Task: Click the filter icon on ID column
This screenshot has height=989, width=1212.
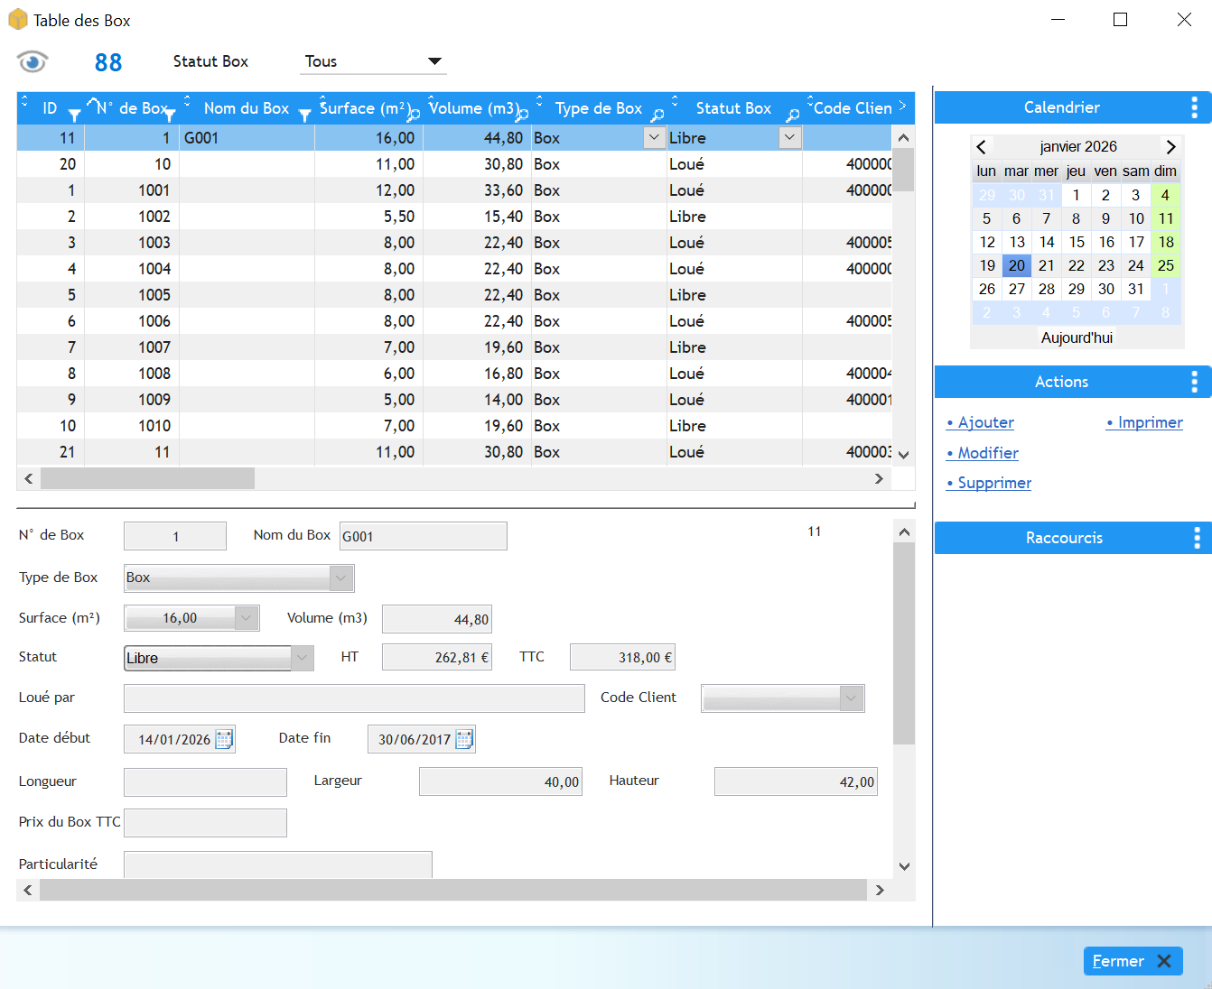Action: [74, 115]
